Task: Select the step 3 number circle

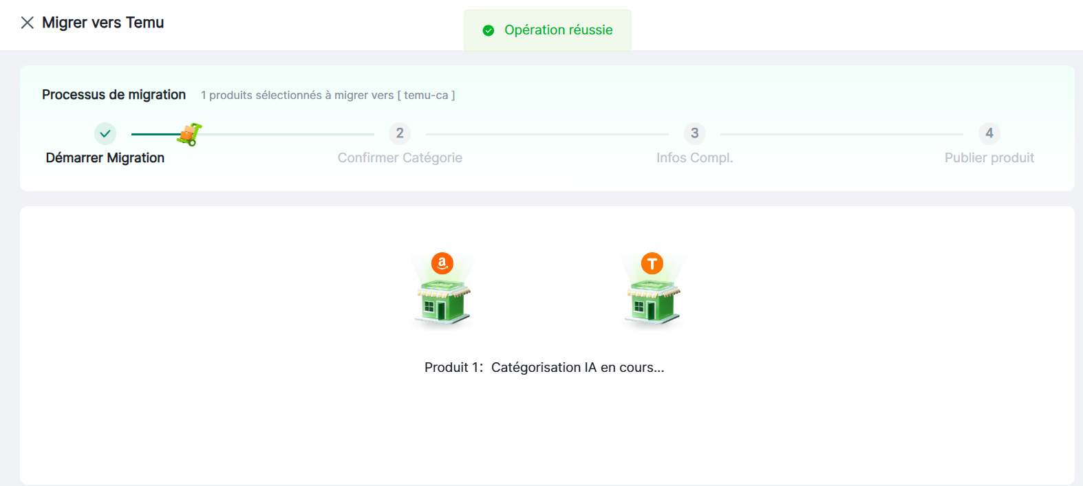Action: pos(694,133)
